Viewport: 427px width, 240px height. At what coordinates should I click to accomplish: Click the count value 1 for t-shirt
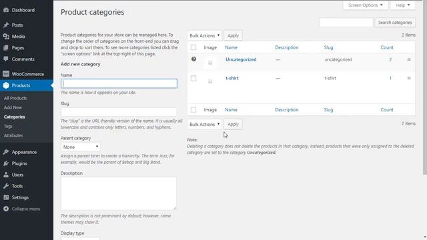pos(390,78)
